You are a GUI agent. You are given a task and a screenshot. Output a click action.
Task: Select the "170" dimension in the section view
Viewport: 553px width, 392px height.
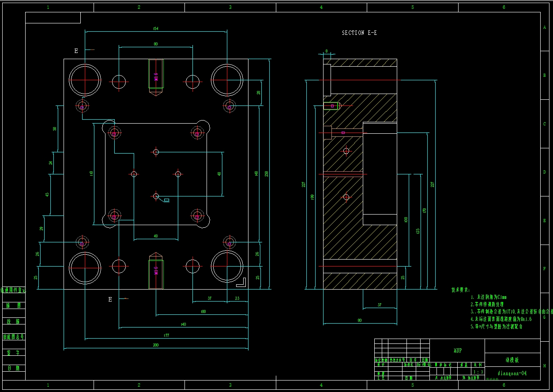[424, 211]
